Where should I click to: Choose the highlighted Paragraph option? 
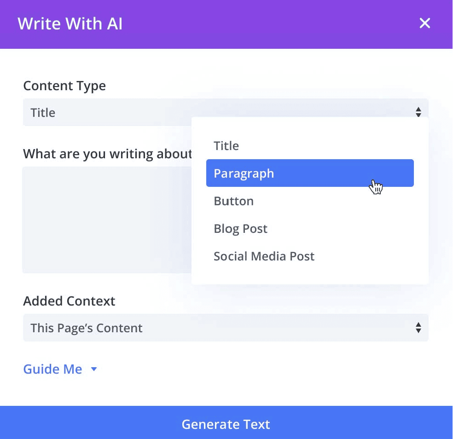tap(310, 173)
